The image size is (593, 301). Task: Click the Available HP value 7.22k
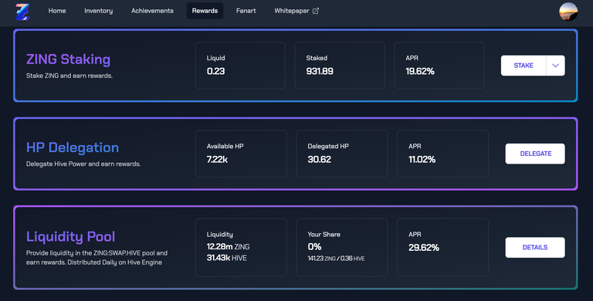click(217, 160)
